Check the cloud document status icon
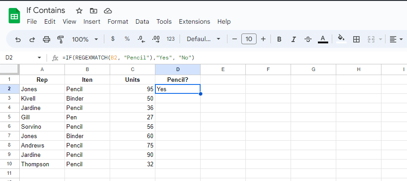 click(107, 11)
